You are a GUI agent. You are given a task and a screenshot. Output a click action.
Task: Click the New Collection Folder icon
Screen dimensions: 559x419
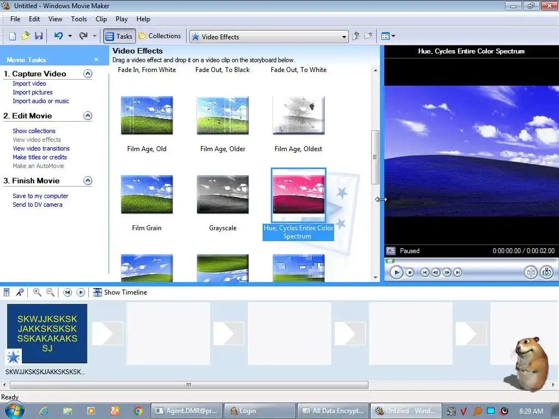click(x=368, y=36)
